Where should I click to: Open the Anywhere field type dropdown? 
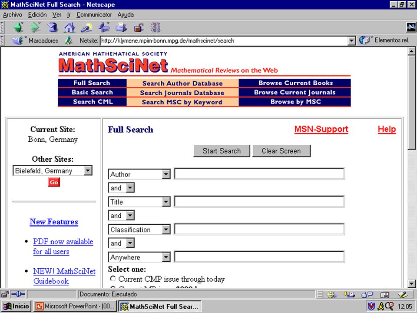166,257
